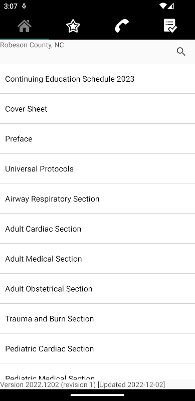The image size is (195, 401).
Task: Open the Favorites star tab
Action: point(73,26)
